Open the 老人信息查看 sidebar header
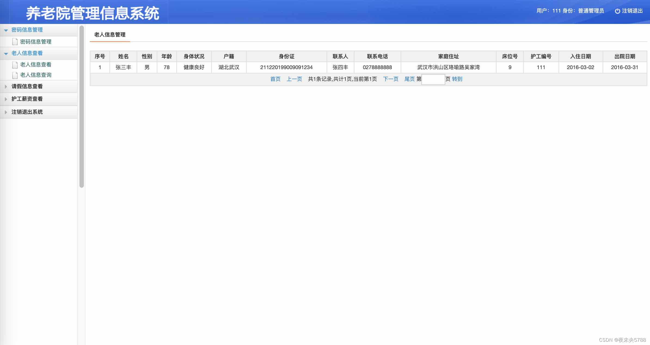 click(39, 53)
